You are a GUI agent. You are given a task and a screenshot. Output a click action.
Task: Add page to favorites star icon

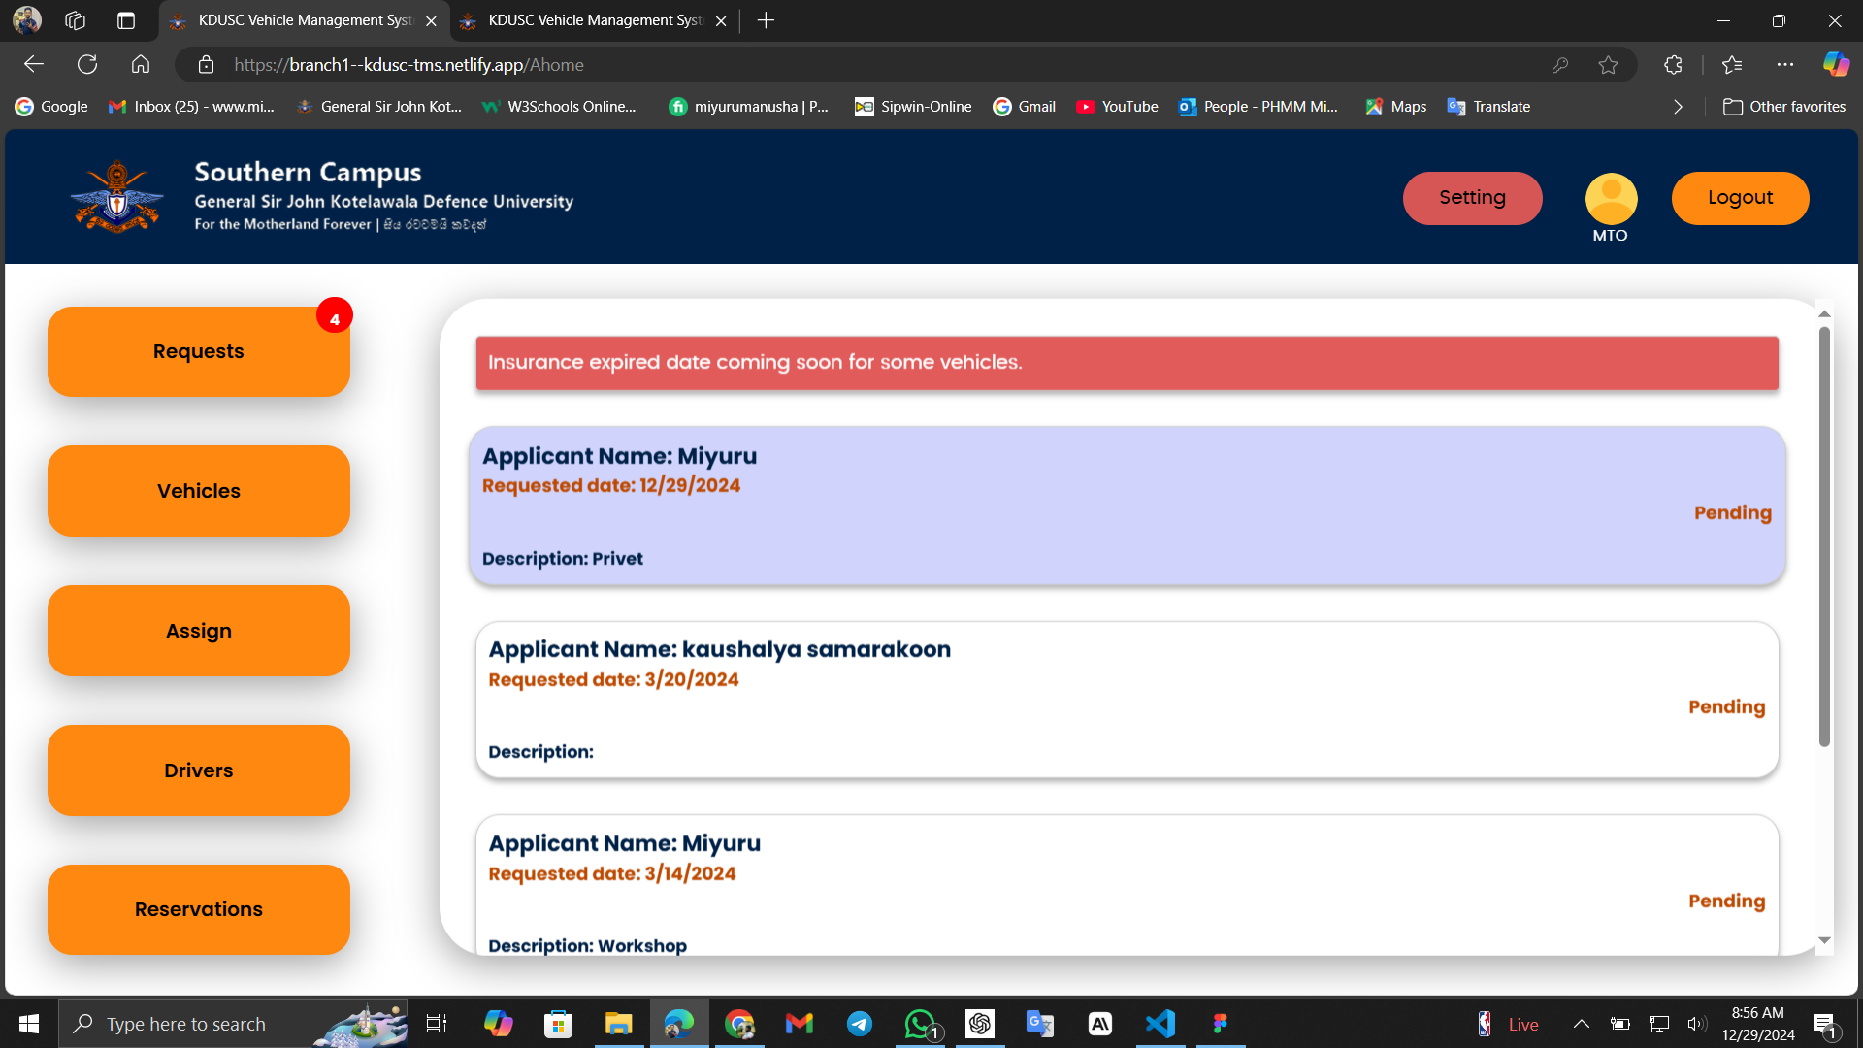click(x=1608, y=65)
